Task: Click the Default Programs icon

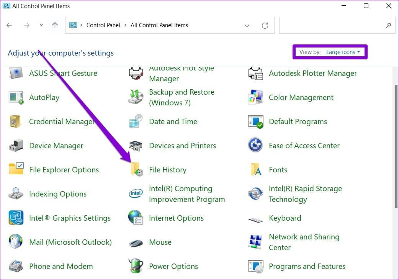Action: coord(256,122)
